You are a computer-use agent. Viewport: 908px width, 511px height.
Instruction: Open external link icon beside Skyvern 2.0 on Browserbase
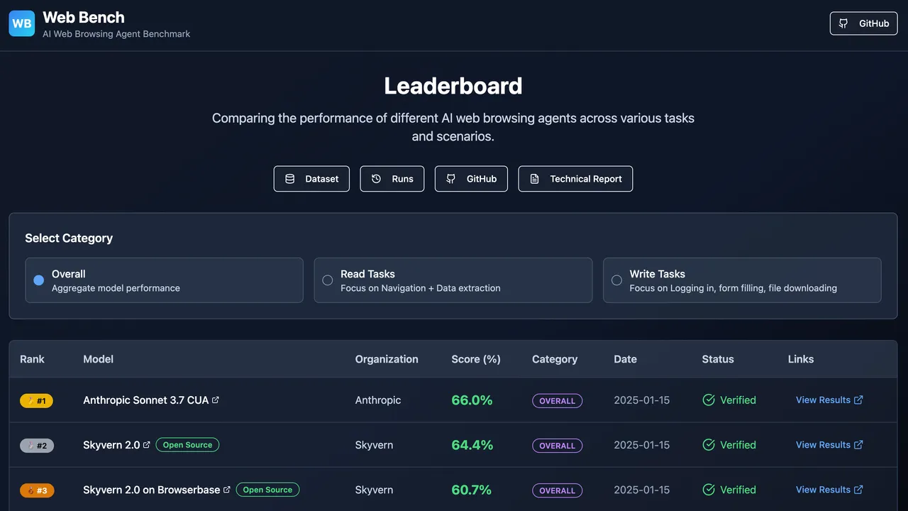click(227, 490)
